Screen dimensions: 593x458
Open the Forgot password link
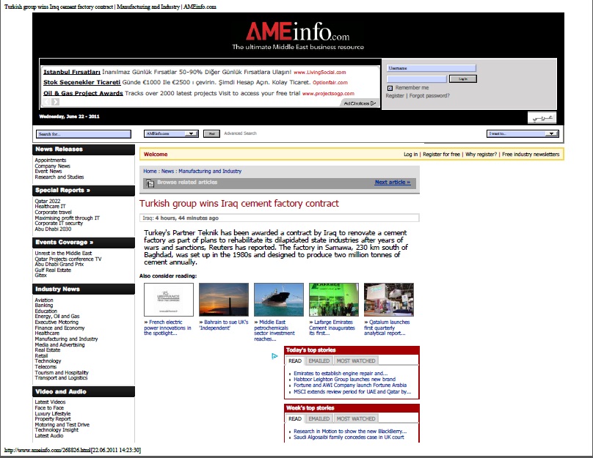429,95
